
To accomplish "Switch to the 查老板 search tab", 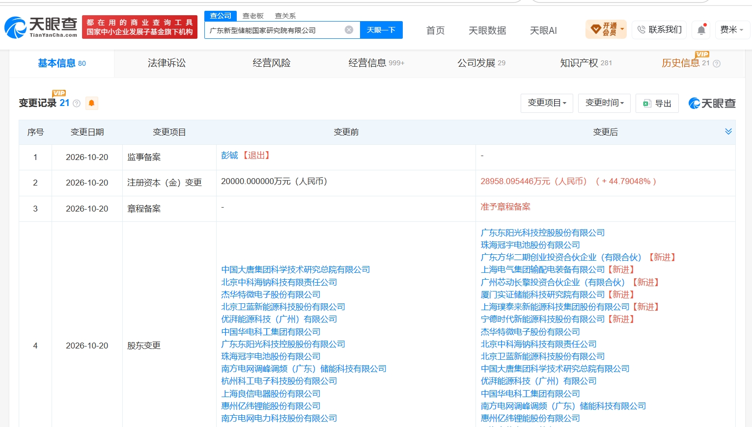I will coord(253,16).
